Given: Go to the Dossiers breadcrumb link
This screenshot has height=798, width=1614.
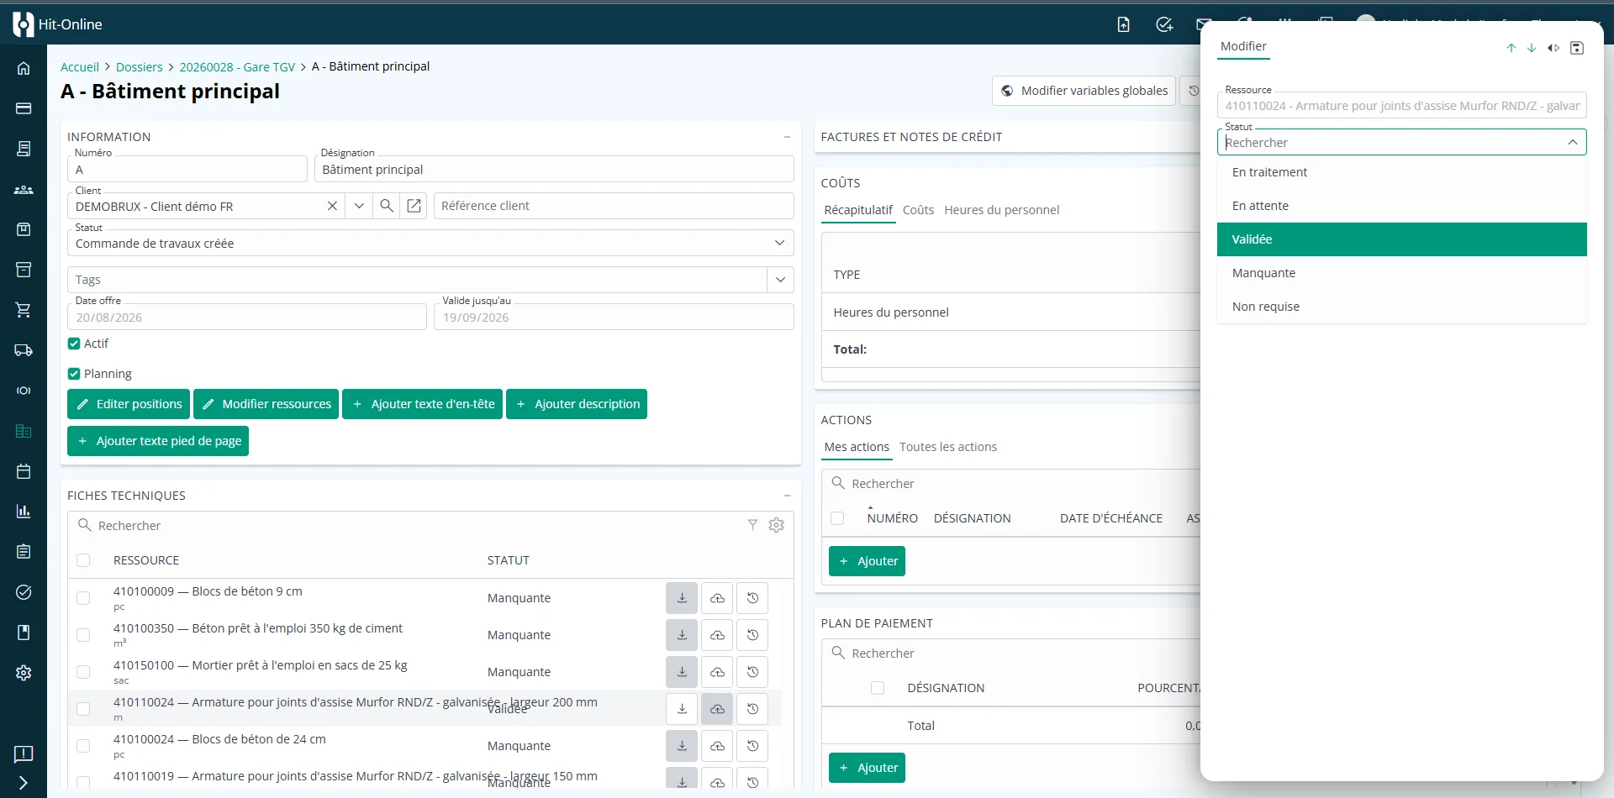Looking at the screenshot, I should (139, 67).
